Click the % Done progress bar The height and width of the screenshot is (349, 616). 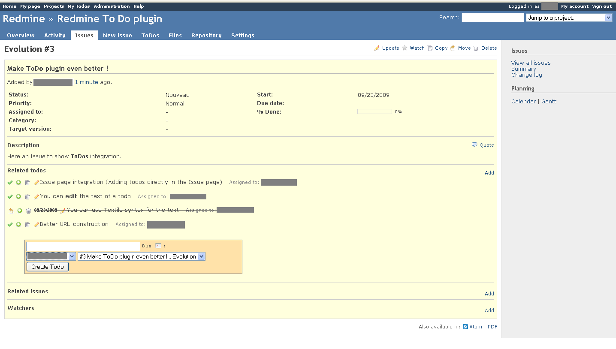pos(374,111)
